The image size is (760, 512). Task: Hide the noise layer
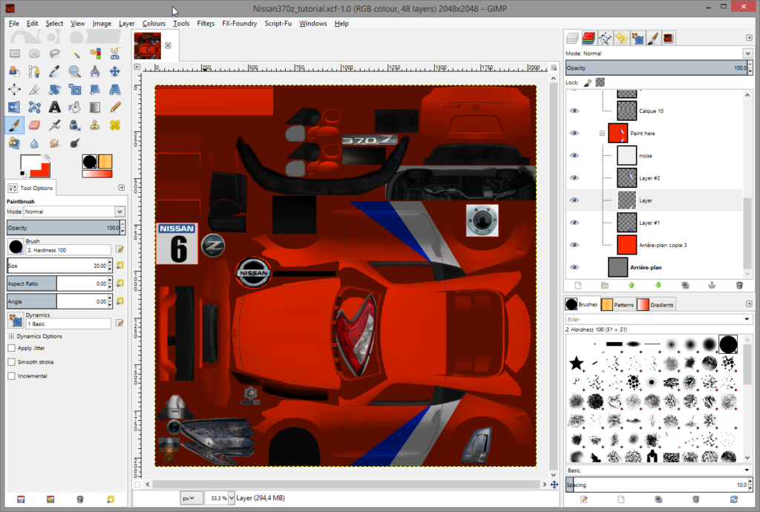(x=574, y=156)
